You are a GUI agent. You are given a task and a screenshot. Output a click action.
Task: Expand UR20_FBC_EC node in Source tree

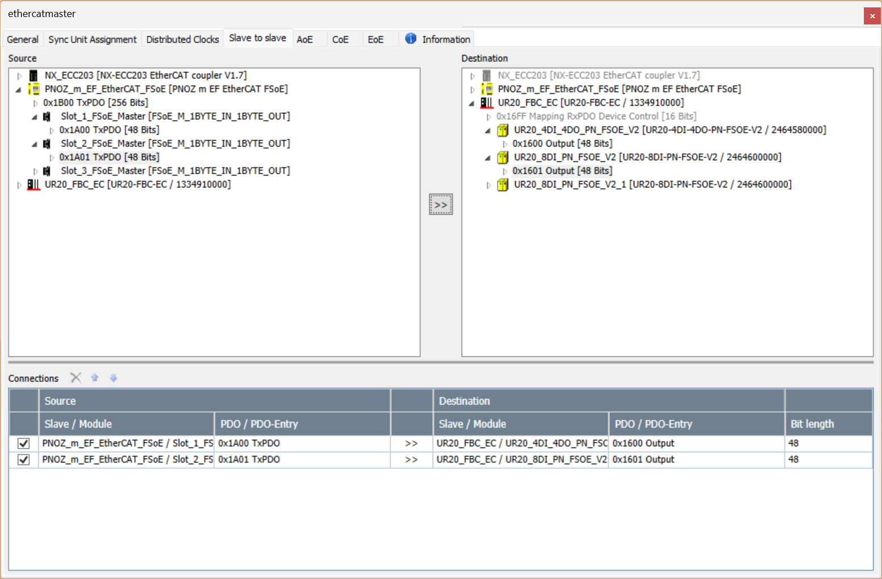pos(19,185)
